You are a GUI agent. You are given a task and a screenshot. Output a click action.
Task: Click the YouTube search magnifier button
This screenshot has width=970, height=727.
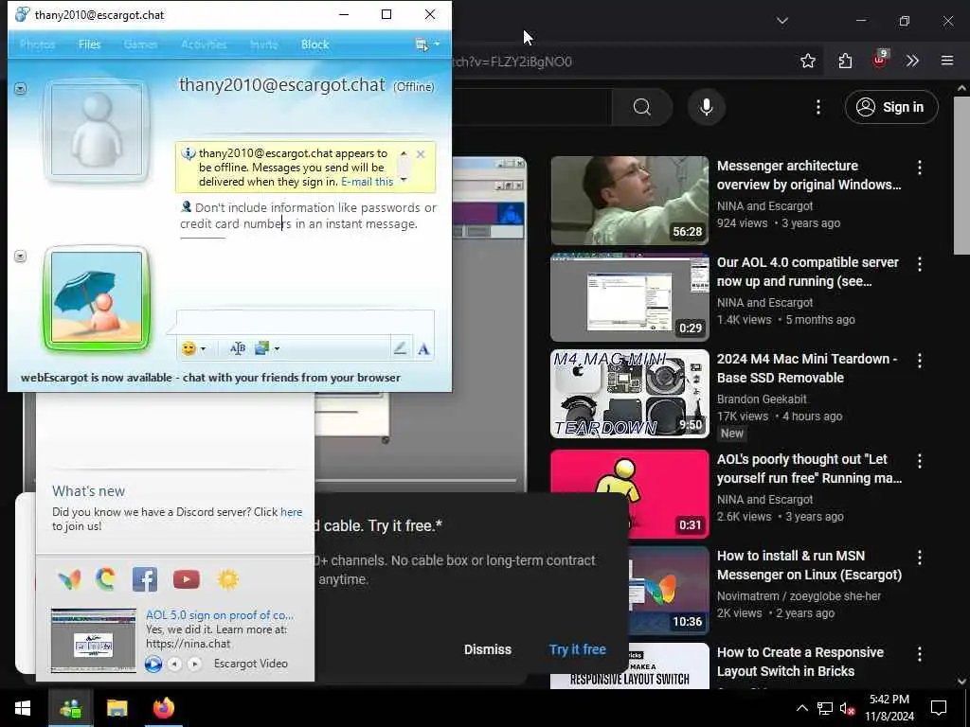point(642,107)
